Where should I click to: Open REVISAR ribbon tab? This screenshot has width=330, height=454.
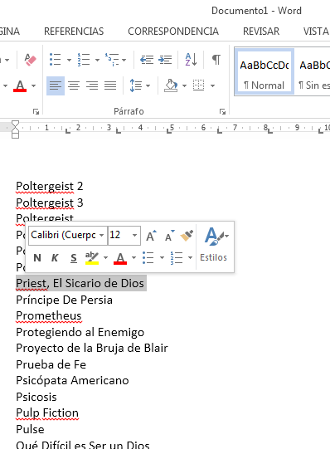[261, 32]
